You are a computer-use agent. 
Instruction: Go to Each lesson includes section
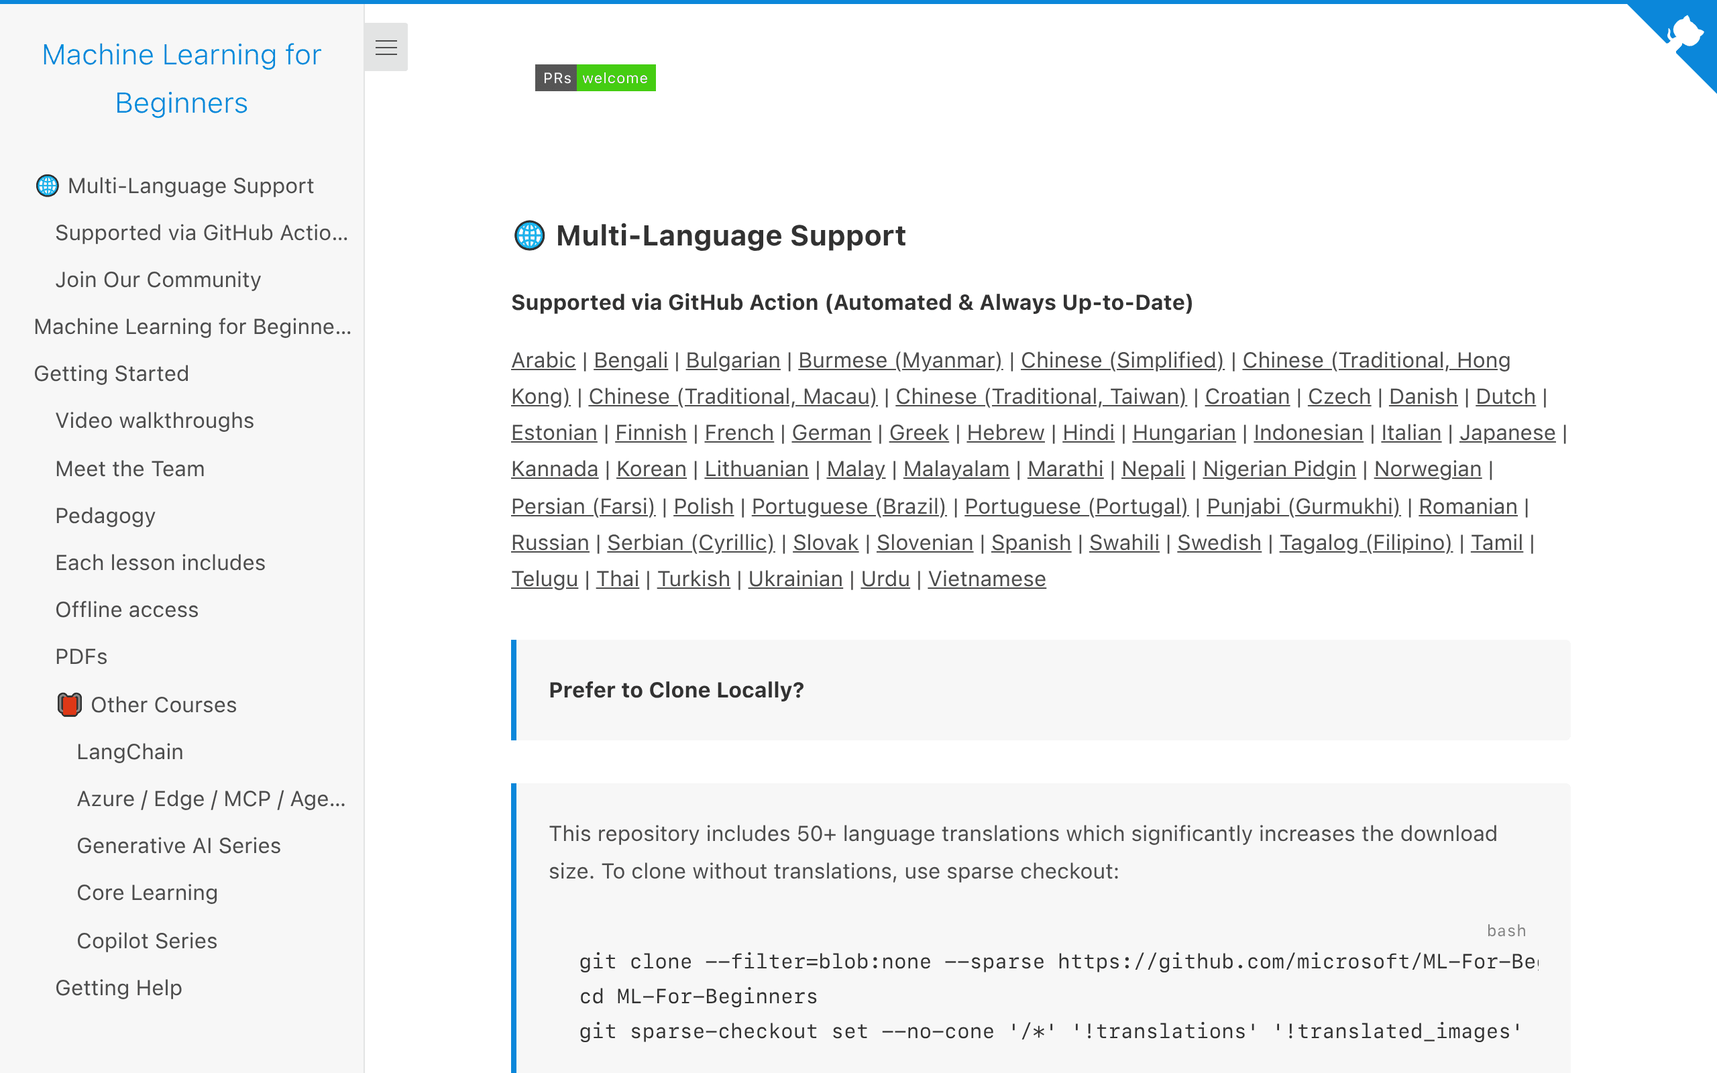pos(160,562)
